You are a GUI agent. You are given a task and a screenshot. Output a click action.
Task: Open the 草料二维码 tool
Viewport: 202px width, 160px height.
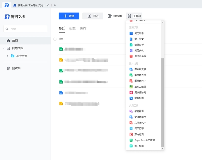coord(140,87)
